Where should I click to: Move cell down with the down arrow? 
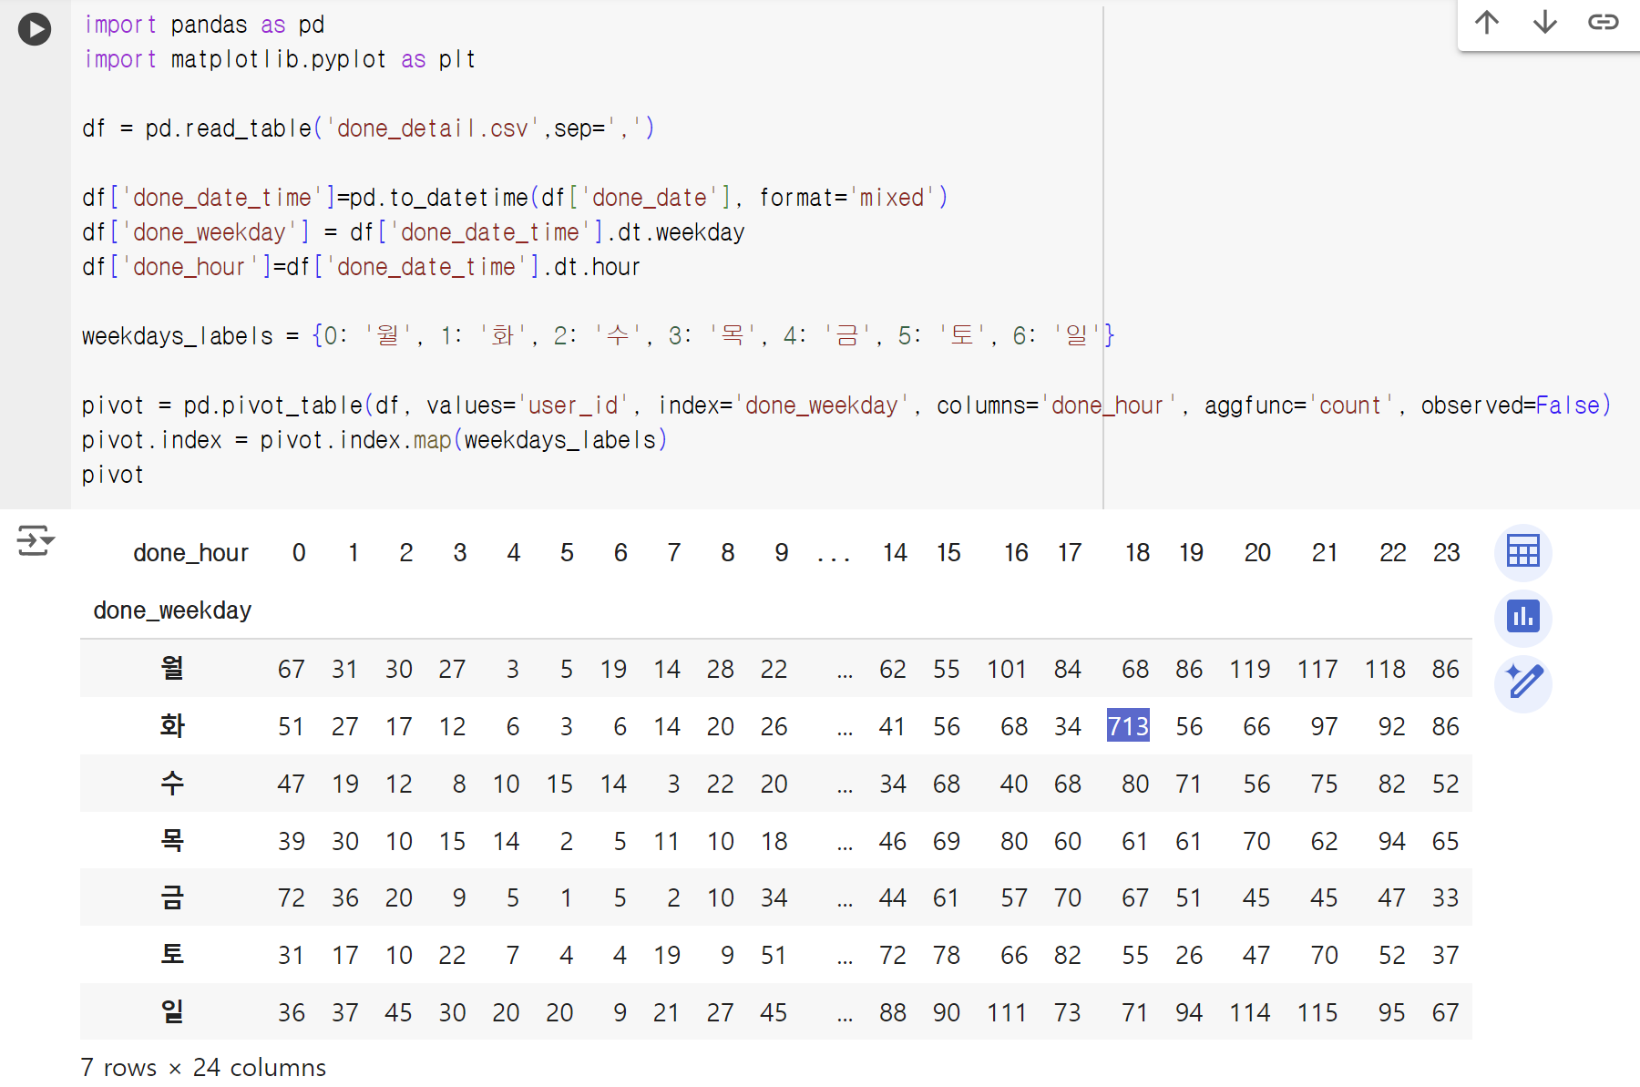pos(1545,23)
